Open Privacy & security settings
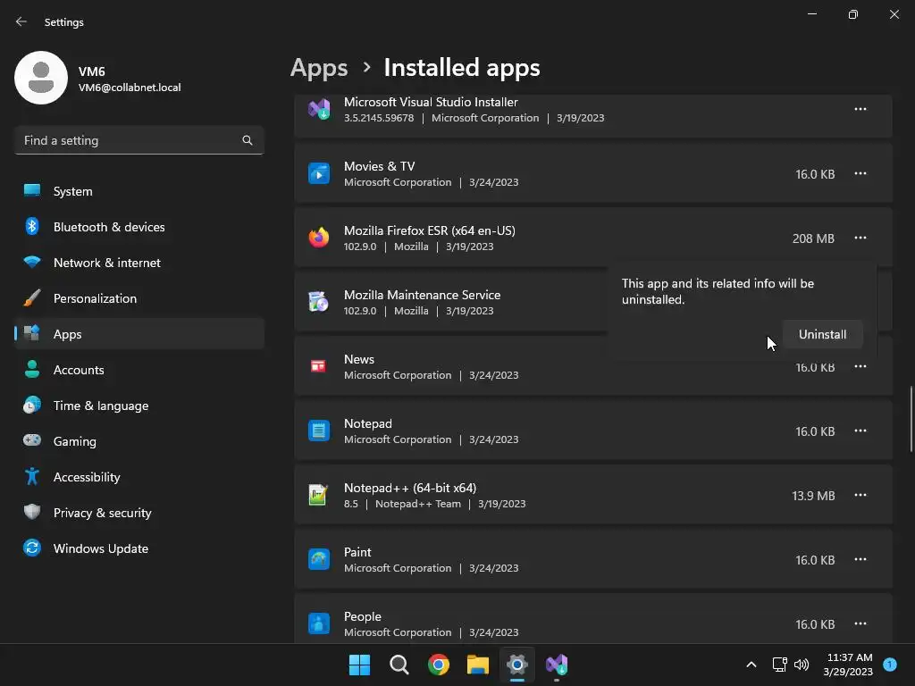The width and height of the screenshot is (915, 686). [139, 513]
